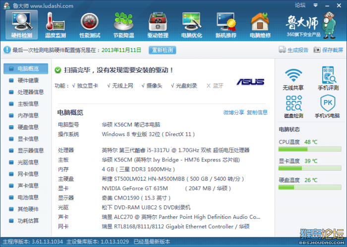Click the 显卡温度 progress bar
This screenshot has height=247, width=347.
pos(310,168)
